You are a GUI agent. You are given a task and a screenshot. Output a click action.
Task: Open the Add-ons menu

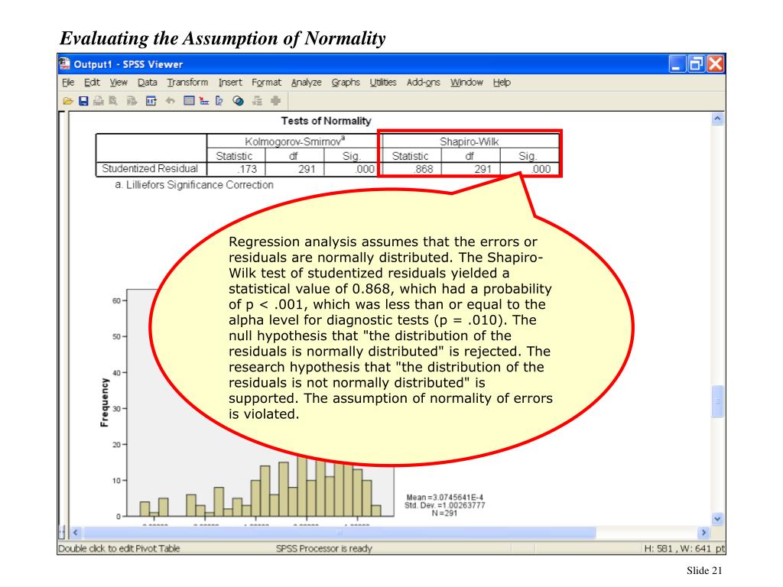pos(424,83)
